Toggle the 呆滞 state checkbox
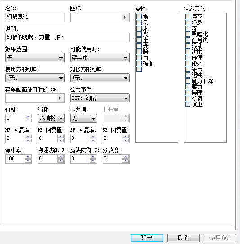This screenshot has height=244, width=240. point(188,69)
